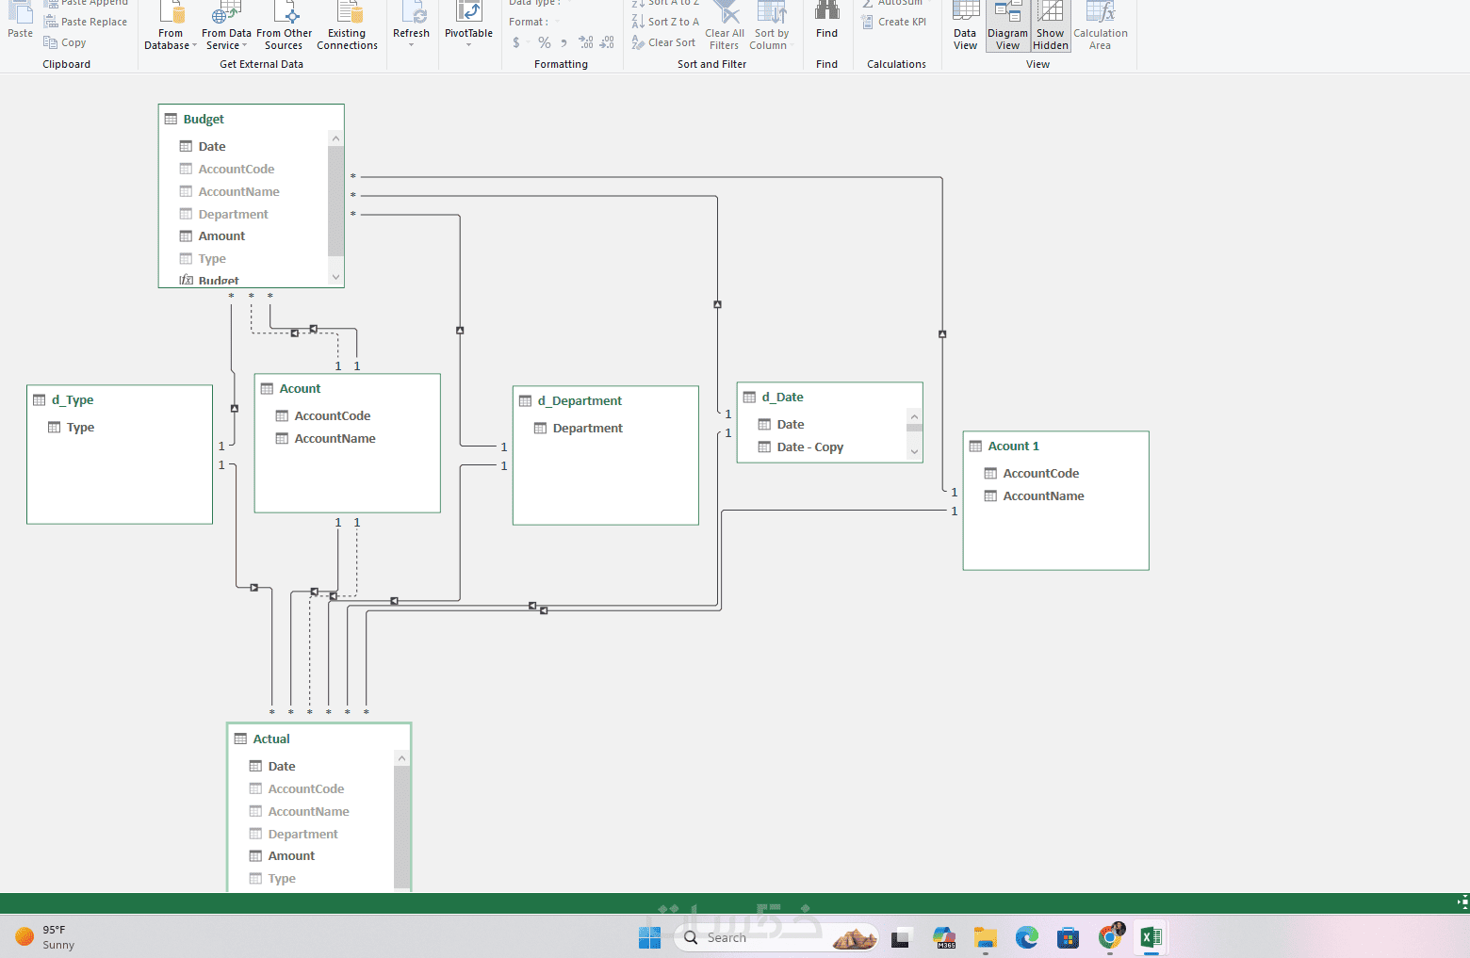Open the PivotTable button
1470x958 pixels.
click(468, 24)
